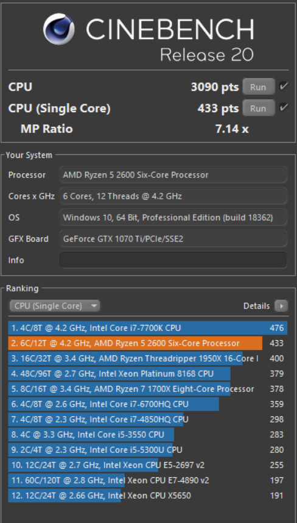Open the CPU (Single Core) ranking dropdown
The image size is (297, 523).
[x=55, y=306]
